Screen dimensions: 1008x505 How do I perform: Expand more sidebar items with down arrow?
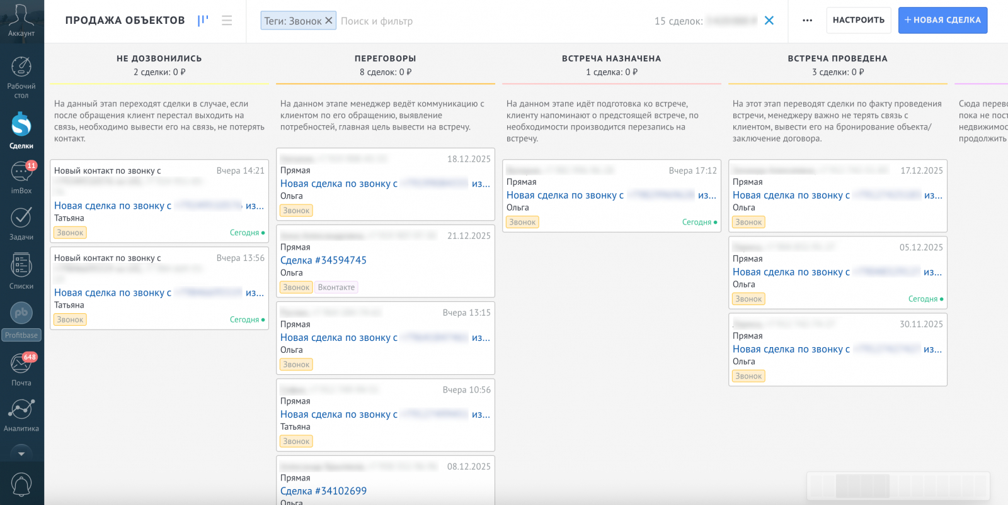[21, 453]
